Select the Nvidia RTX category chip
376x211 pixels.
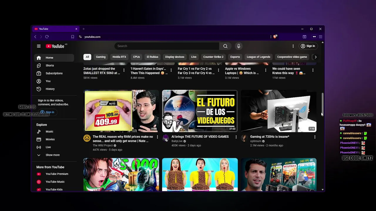119,57
